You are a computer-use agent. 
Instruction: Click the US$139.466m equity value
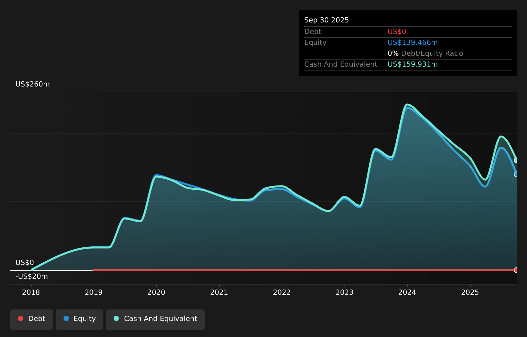pyautogui.click(x=413, y=43)
